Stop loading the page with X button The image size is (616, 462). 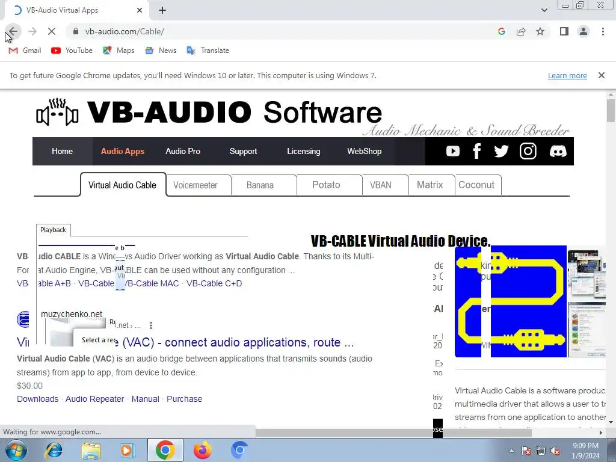pyautogui.click(x=52, y=31)
